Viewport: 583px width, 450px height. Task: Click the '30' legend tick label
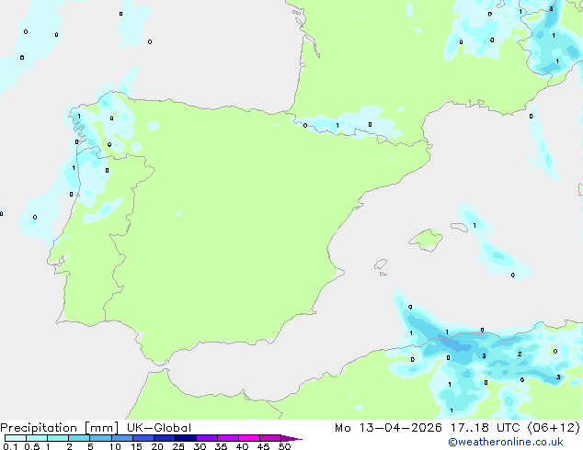tap(200, 446)
